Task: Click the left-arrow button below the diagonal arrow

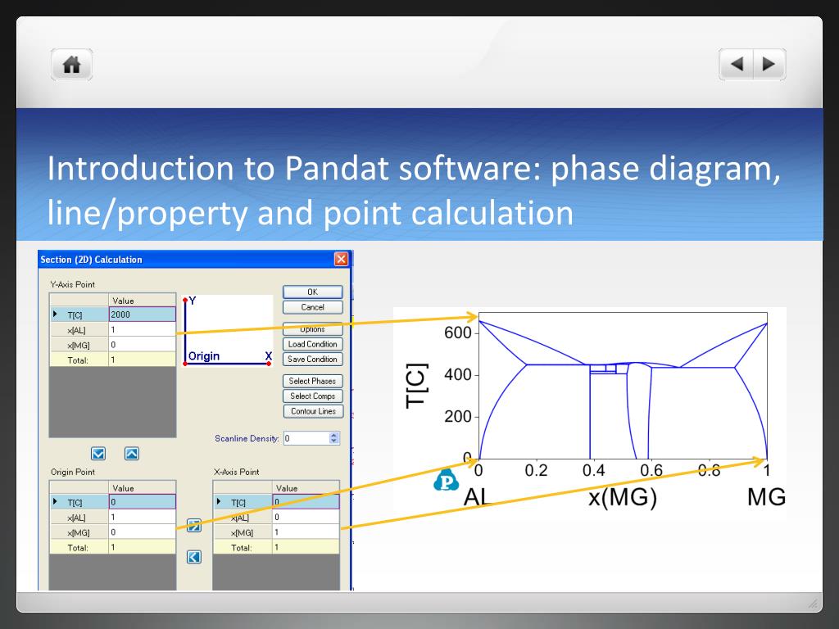Action: coord(193,557)
